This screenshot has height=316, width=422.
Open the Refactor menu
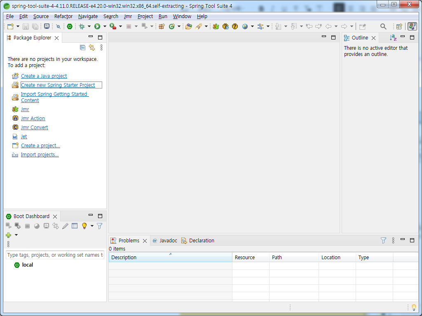coord(63,16)
